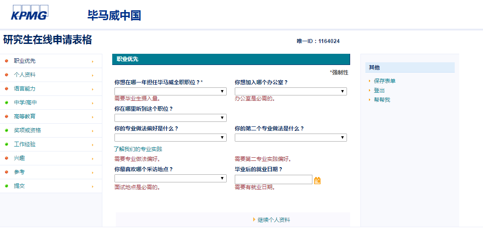Open the 工作经验 sidebar item
483x229 pixels.
pos(25,144)
